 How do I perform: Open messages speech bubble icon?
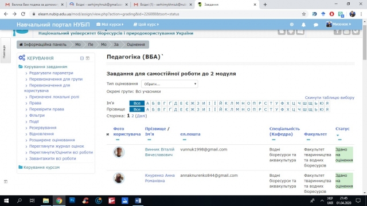pos(316,25)
